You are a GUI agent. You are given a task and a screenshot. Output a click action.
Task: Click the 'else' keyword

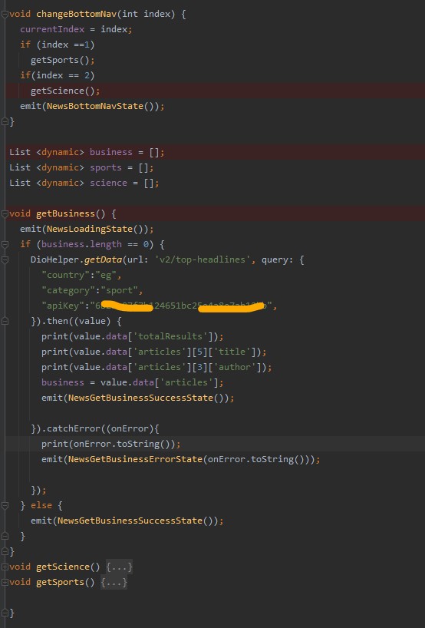pos(41,505)
